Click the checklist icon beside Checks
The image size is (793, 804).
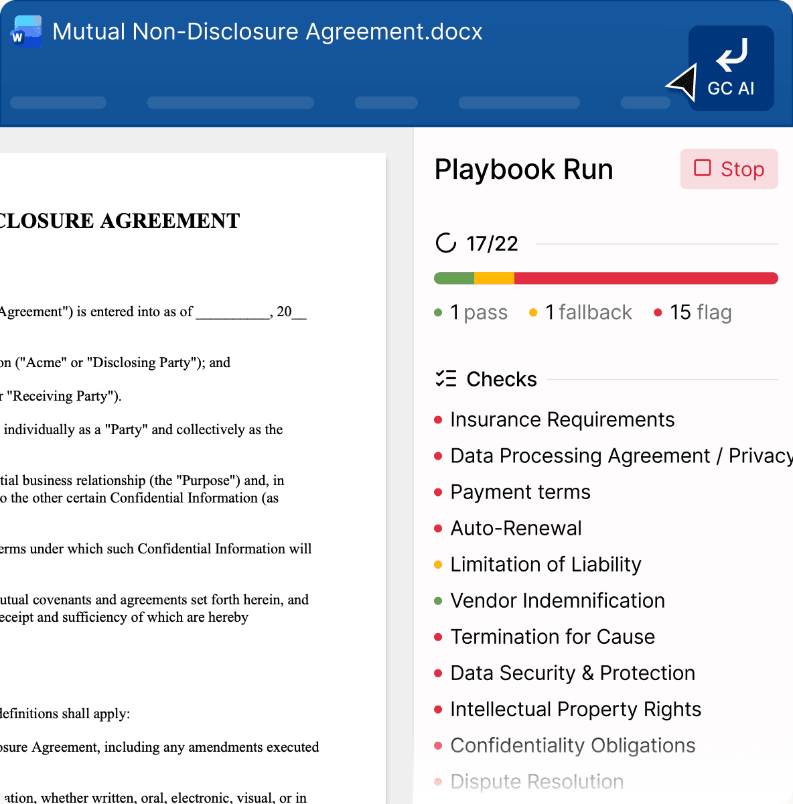(446, 379)
